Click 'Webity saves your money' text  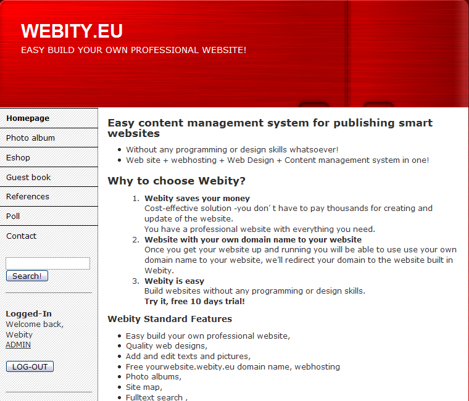click(x=197, y=198)
